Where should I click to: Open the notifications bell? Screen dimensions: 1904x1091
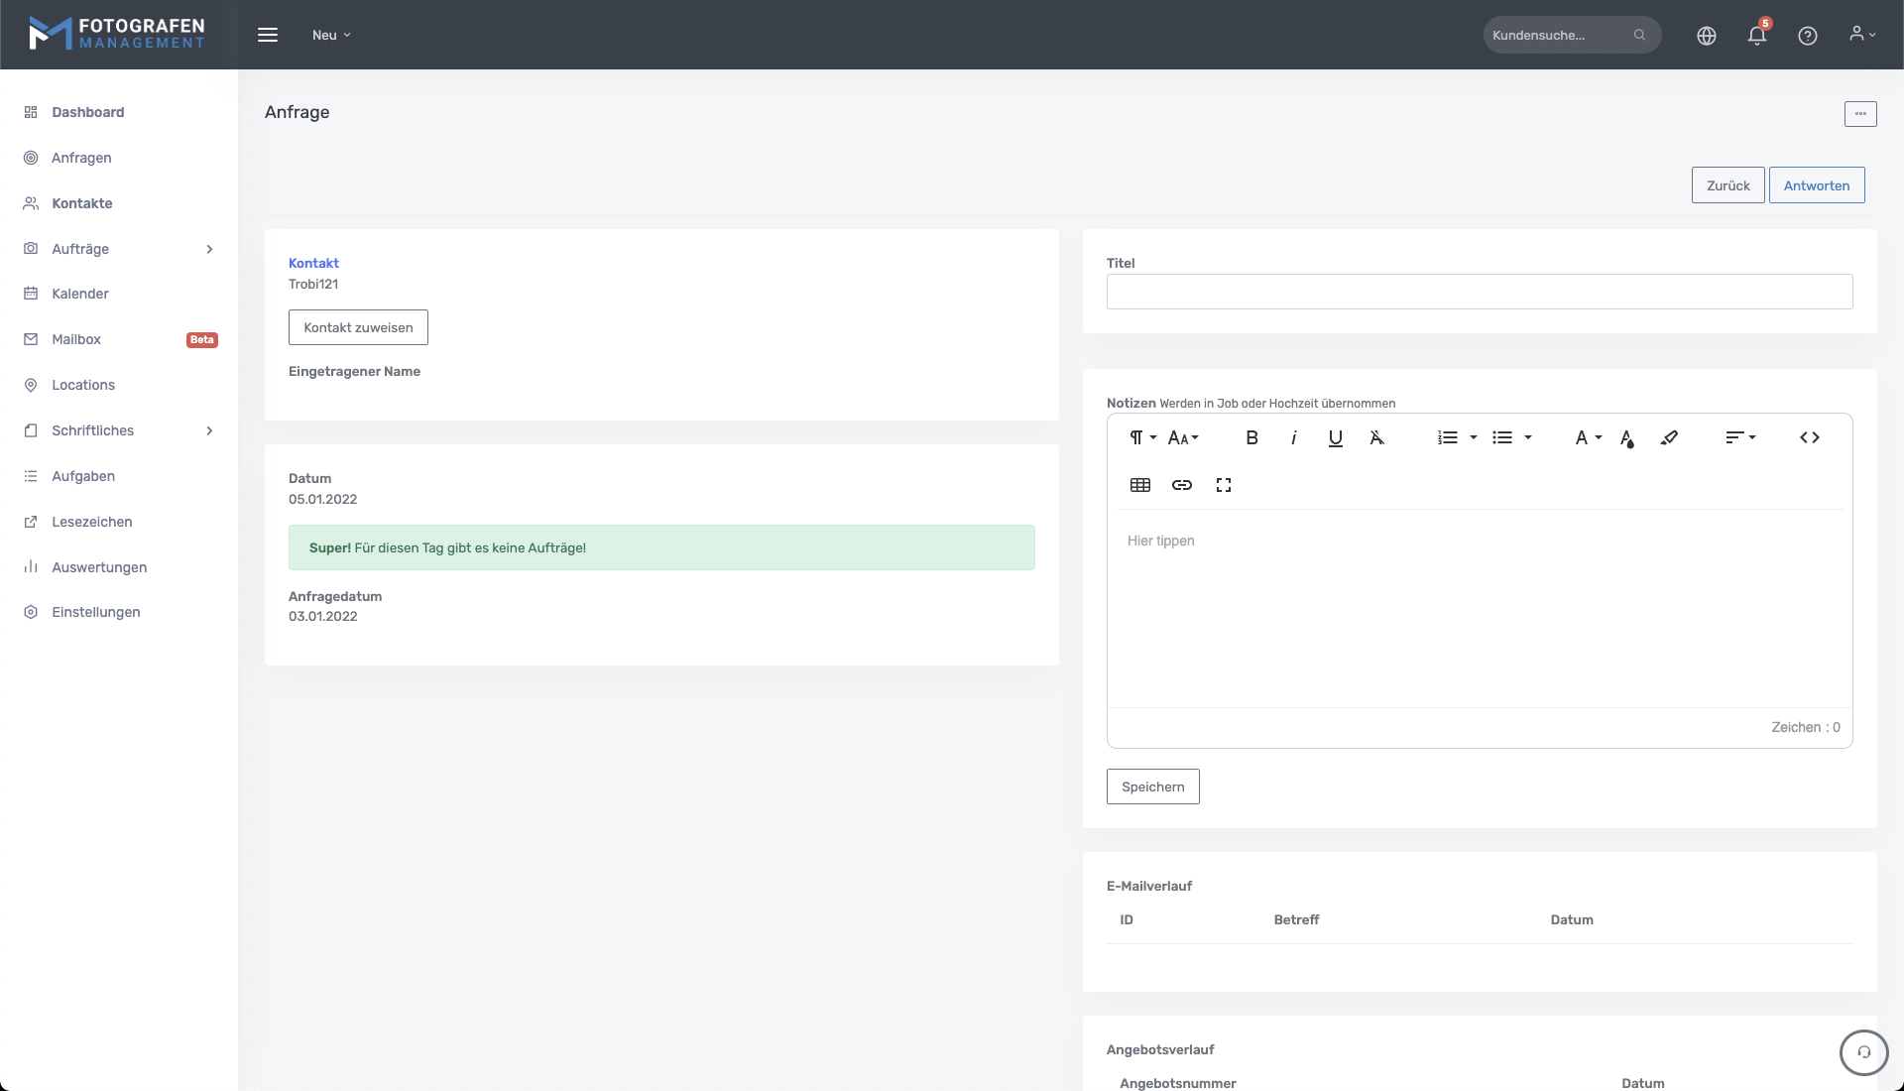tap(1756, 36)
